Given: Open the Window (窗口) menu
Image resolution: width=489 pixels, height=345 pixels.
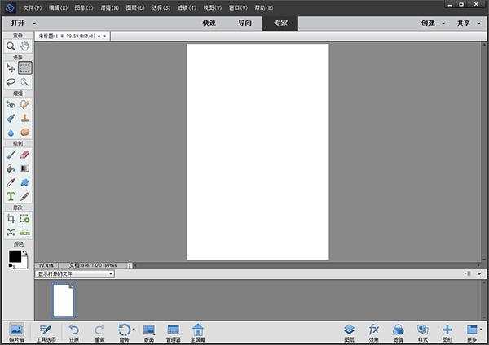Looking at the screenshot, I should tap(238, 7).
